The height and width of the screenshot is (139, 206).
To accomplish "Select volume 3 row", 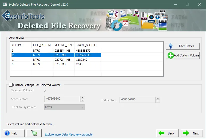I will pyautogui.click(x=56, y=51).
